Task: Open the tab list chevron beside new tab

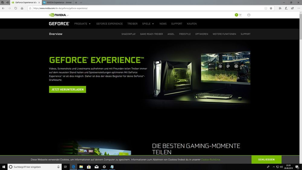Action: 81,2
